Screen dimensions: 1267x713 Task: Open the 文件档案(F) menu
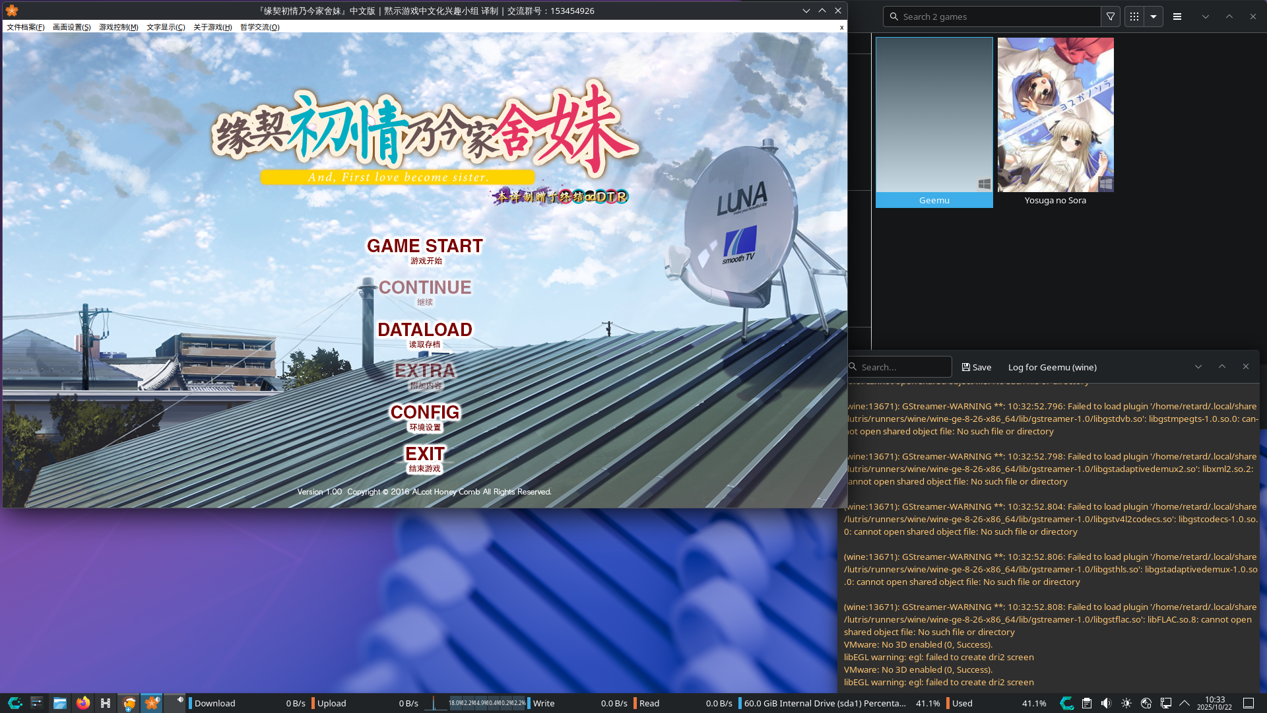coord(26,27)
